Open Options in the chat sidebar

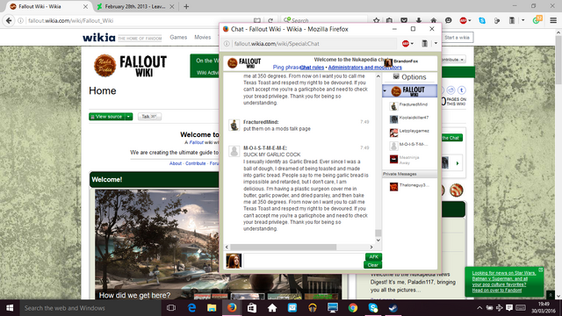tap(410, 77)
